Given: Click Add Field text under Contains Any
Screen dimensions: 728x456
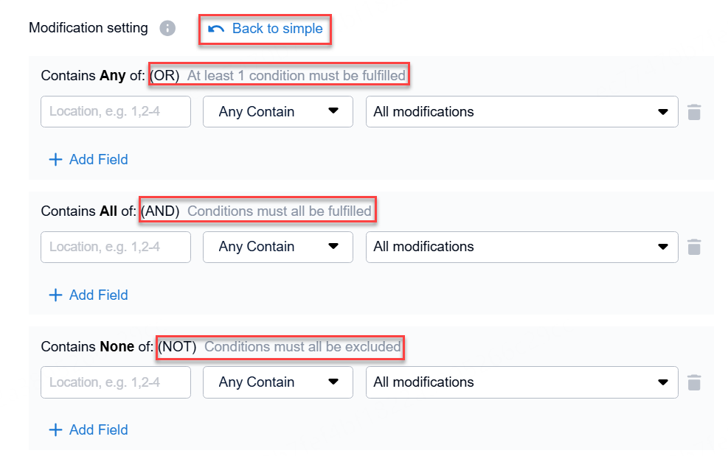Looking at the screenshot, I should (98, 160).
